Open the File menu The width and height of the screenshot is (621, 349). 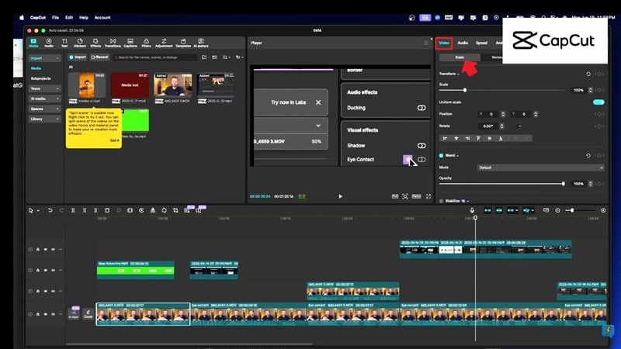pos(55,17)
